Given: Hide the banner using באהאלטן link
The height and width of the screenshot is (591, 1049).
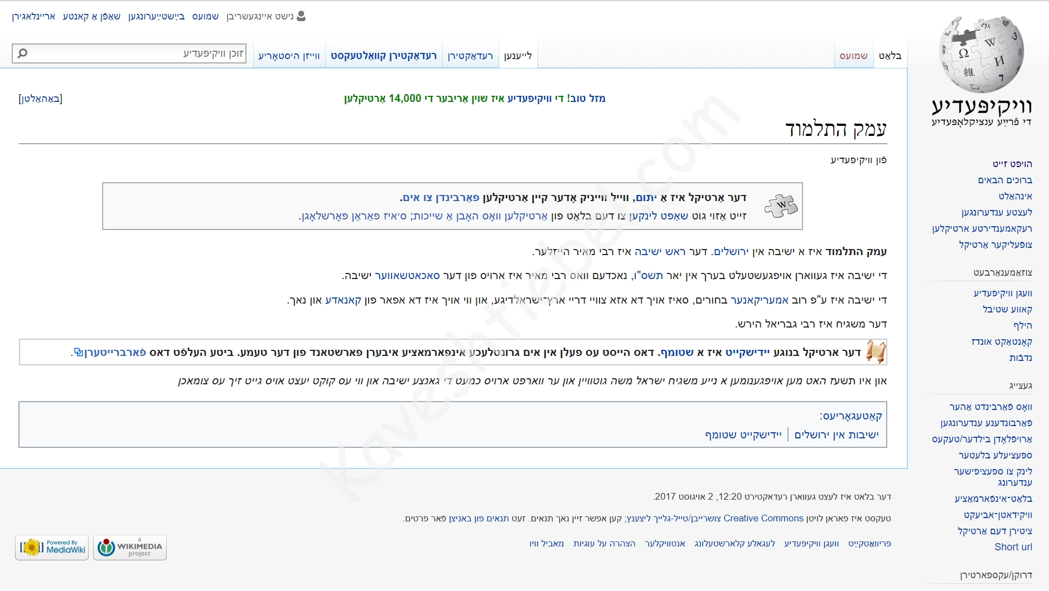Looking at the screenshot, I should 41,99.
